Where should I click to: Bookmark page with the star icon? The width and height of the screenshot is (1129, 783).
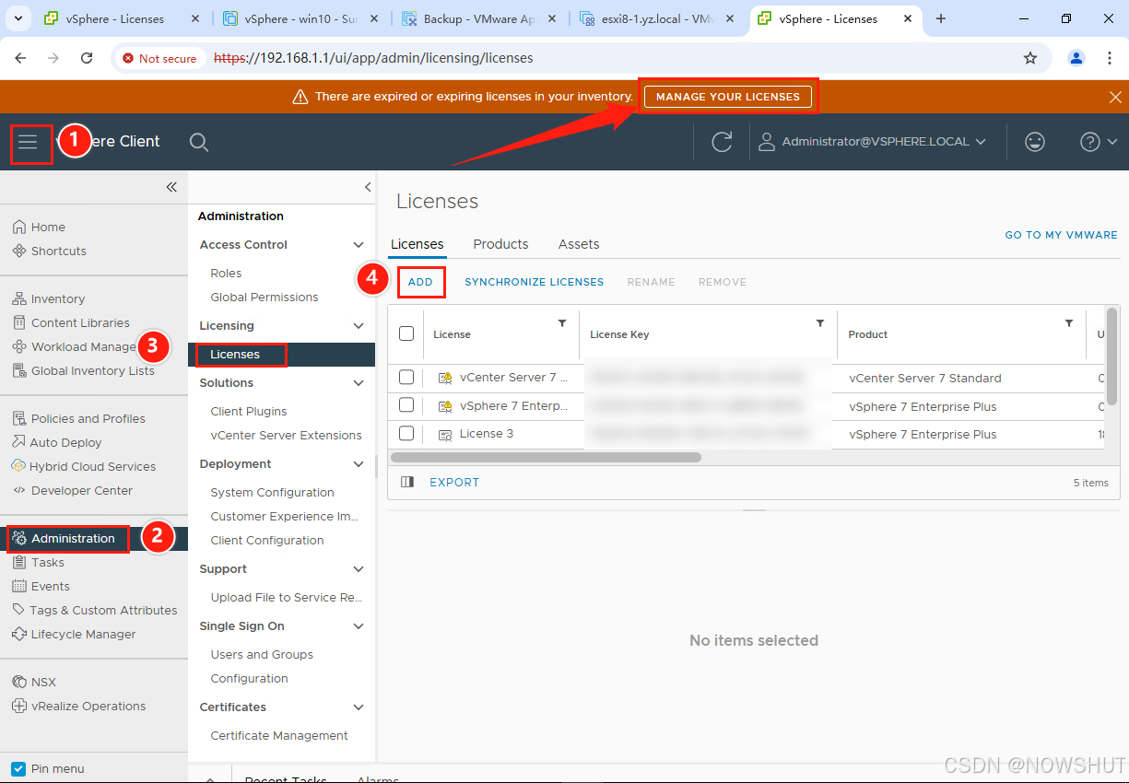[x=1030, y=58]
